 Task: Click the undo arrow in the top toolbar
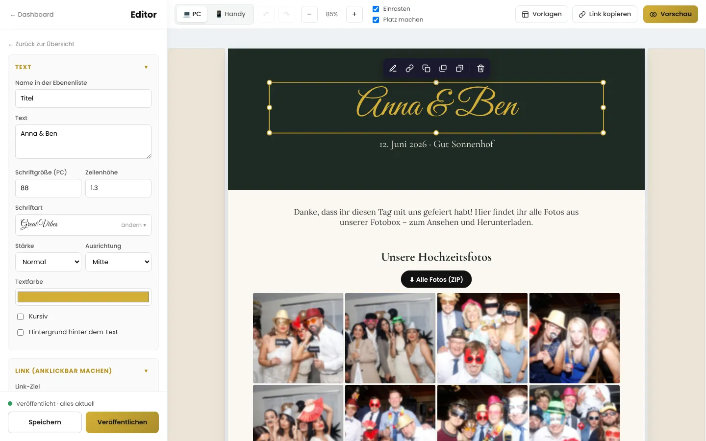[266, 14]
